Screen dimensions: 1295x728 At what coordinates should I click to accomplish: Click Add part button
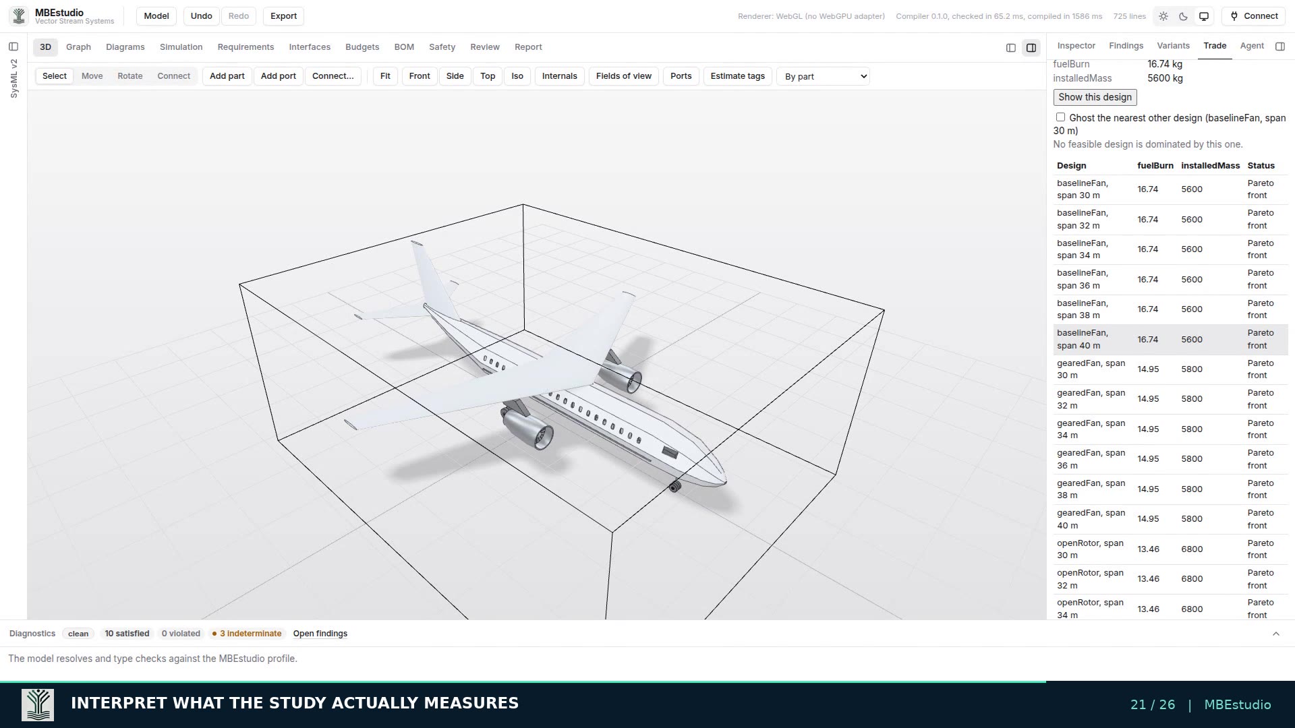coord(227,76)
